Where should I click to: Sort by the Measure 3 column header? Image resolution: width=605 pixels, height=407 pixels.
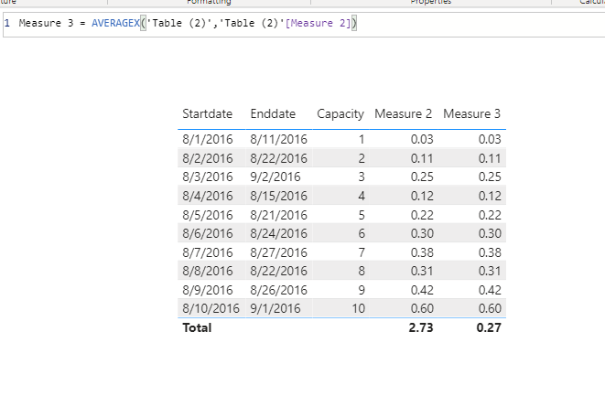tap(471, 113)
